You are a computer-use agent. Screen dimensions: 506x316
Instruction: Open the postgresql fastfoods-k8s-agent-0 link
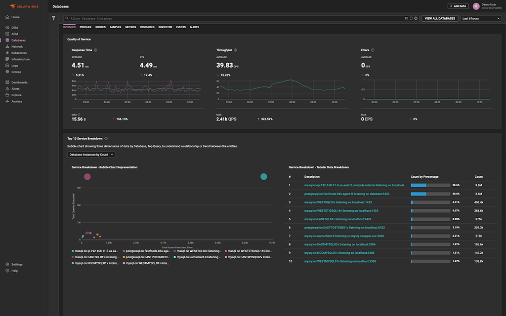[346, 194]
